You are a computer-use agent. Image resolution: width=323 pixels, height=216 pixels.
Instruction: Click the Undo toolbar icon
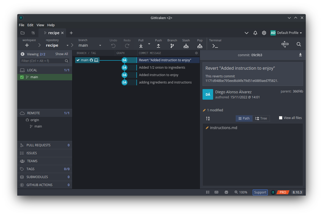point(113,46)
